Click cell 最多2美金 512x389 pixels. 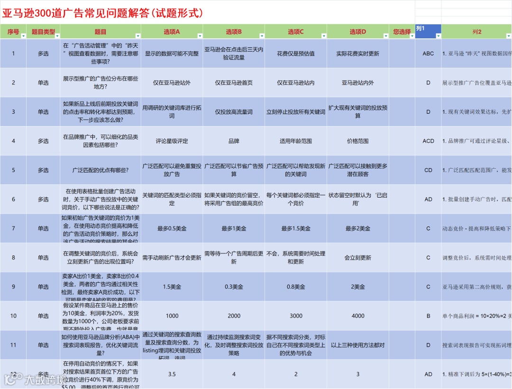tap(357, 228)
